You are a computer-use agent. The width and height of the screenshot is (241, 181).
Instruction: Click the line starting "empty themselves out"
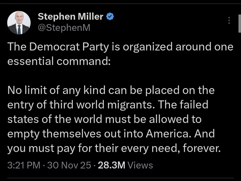pyautogui.click(x=111, y=134)
